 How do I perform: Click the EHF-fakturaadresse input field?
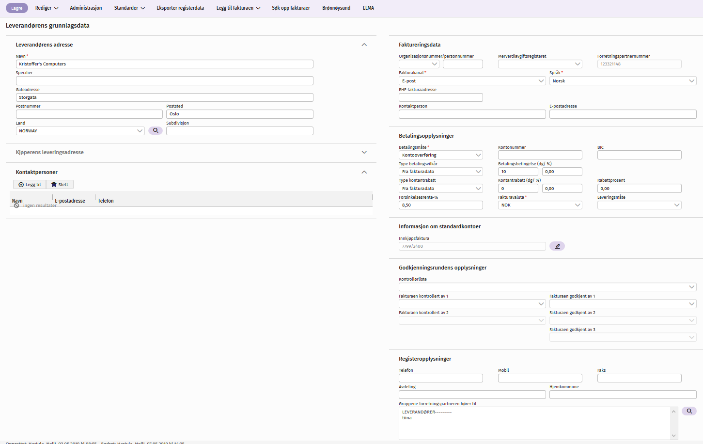(441, 97)
